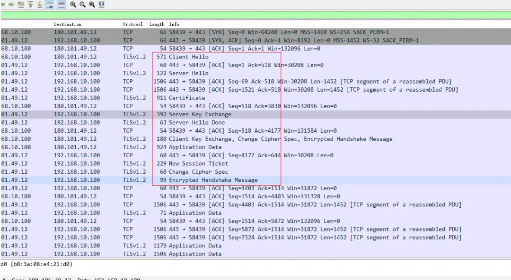Select the Server Key Exchange packet row

click(x=189, y=114)
